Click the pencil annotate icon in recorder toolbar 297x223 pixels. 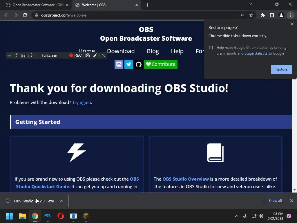pyautogui.click(x=95, y=55)
